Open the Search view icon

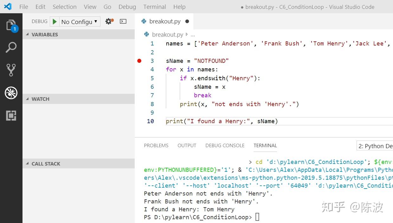(11, 47)
